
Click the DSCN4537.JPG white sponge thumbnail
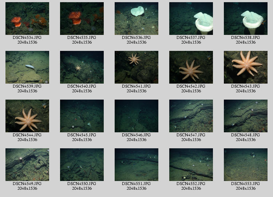(191, 19)
